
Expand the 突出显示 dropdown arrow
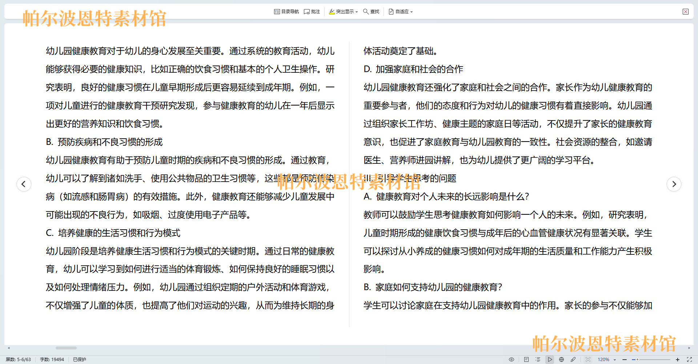(x=357, y=12)
